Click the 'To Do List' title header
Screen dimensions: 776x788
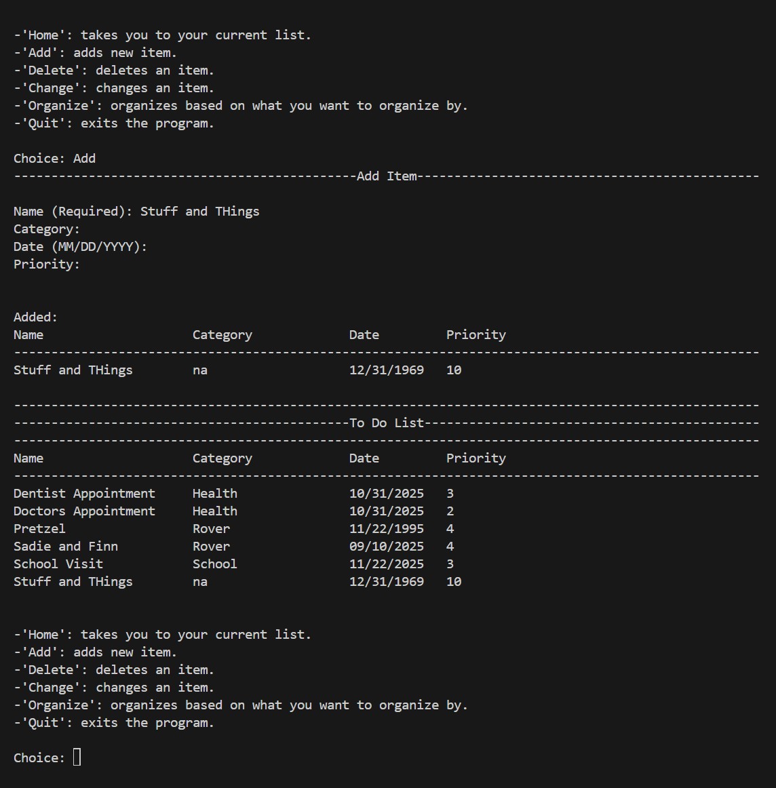(386, 423)
